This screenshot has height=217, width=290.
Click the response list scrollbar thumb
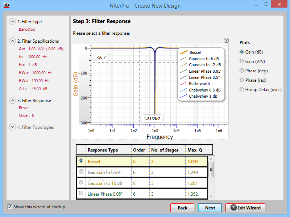click(211, 170)
